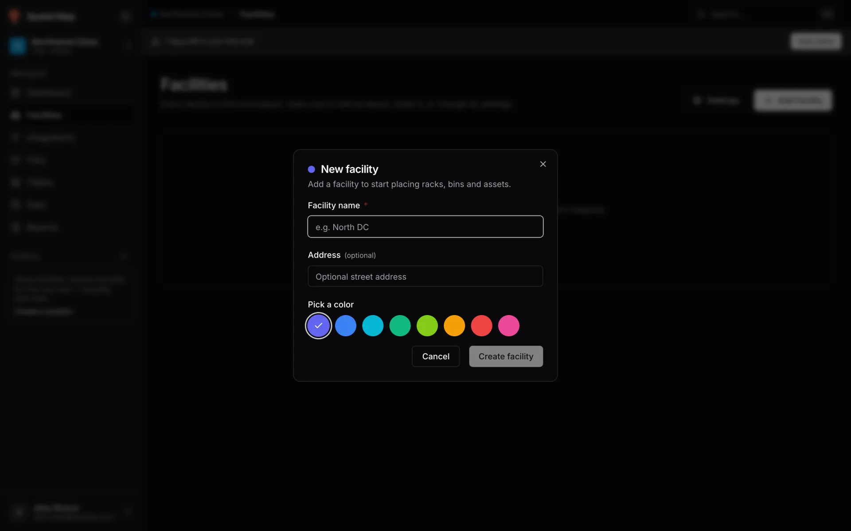851x531 pixels.
Task: Select the purple color swatch
Action: pos(319,326)
